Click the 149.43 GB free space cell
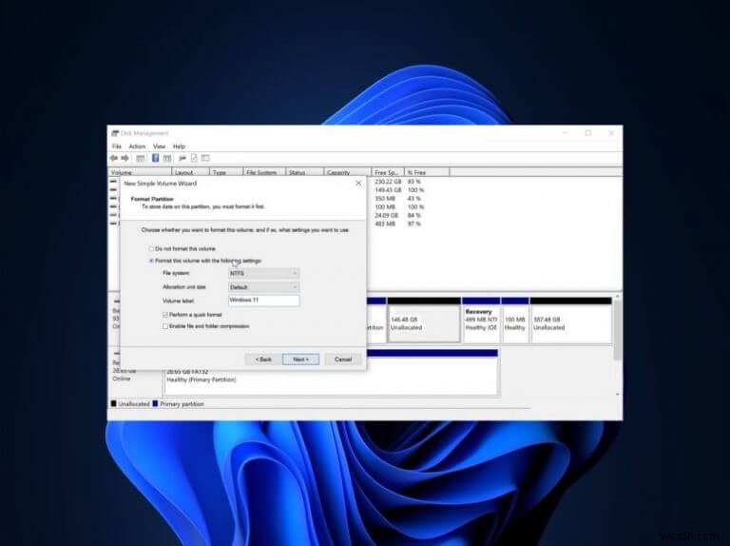 click(x=388, y=190)
